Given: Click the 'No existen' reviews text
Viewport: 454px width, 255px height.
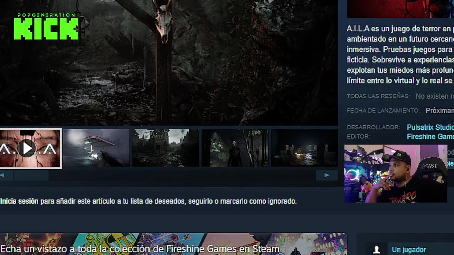Looking at the screenshot, I should click(x=435, y=96).
